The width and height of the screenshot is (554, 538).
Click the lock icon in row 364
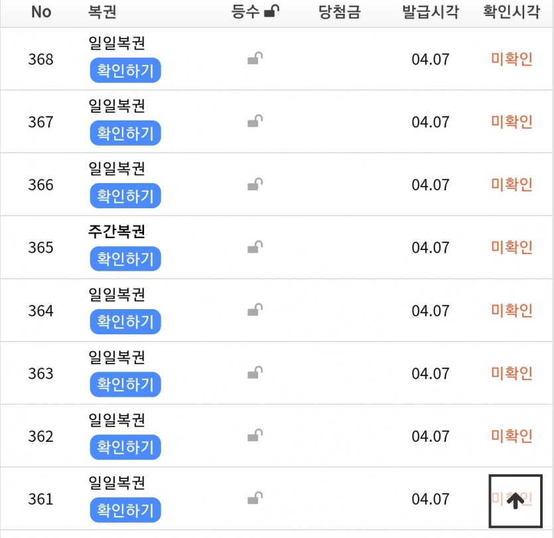pyautogui.click(x=255, y=310)
